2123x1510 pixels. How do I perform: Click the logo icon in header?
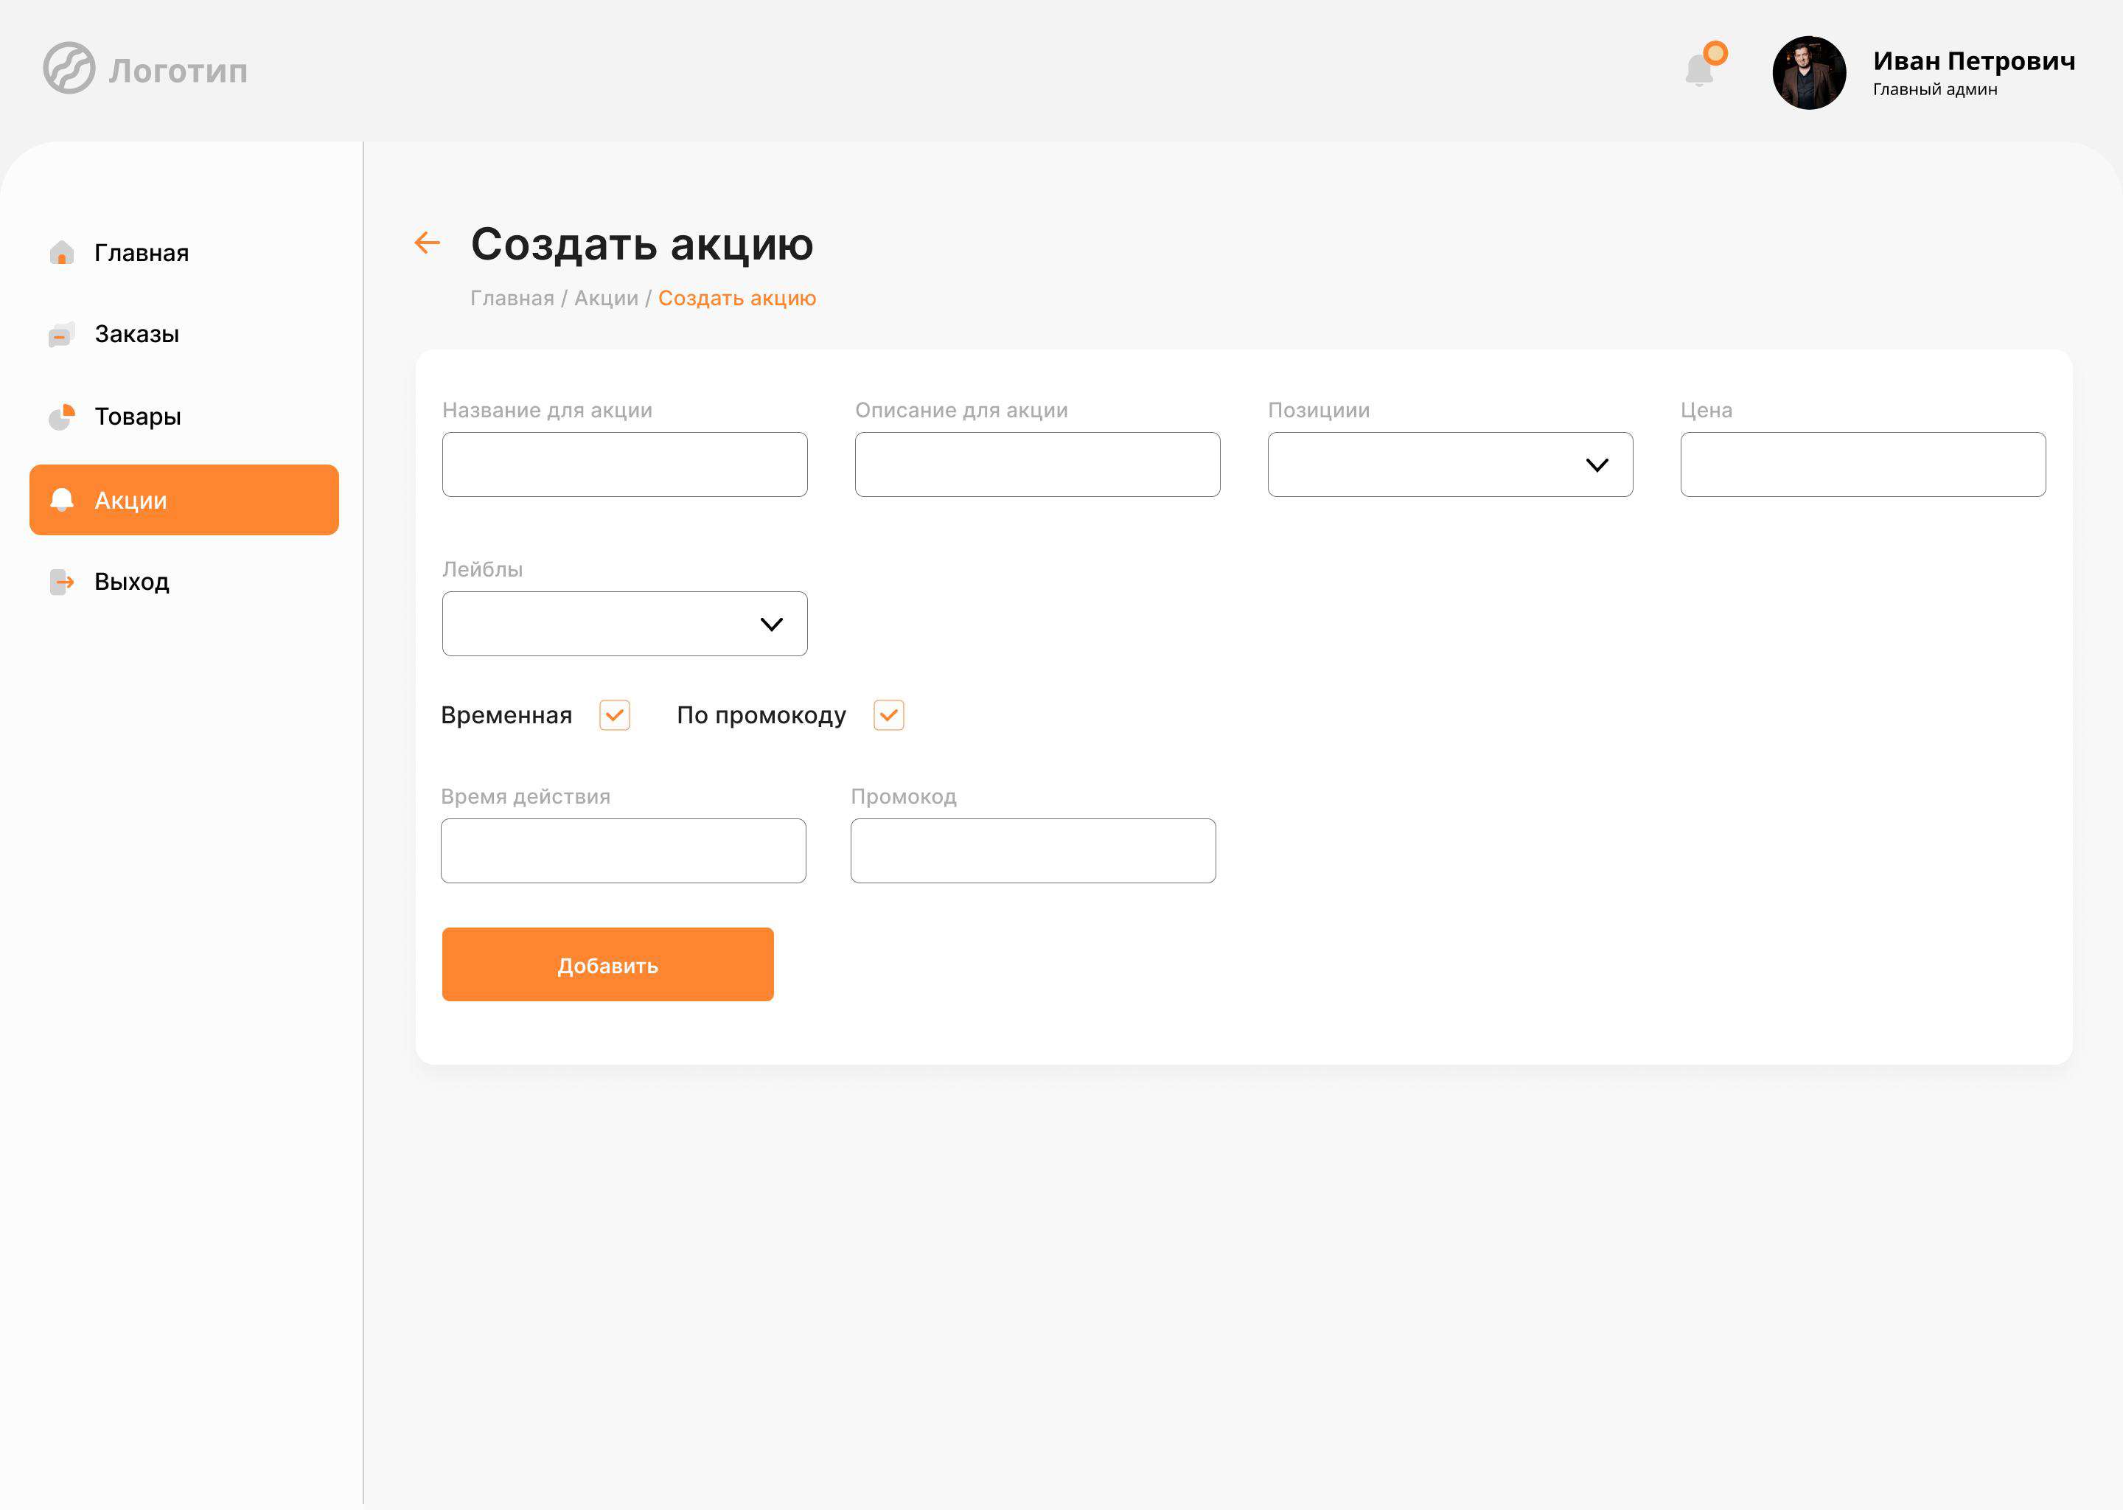[x=69, y=68]
